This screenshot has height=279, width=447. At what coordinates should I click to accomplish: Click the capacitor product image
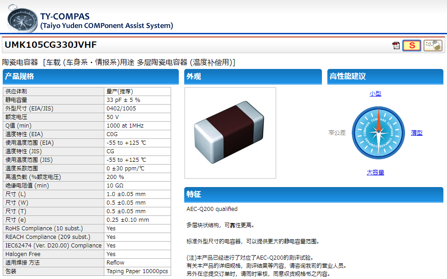coord(230,133)
